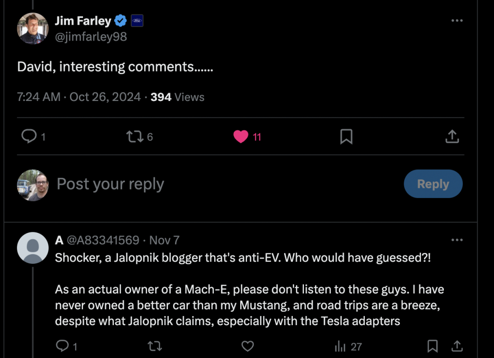Viewport: 494px width, 358px height.
Task: Repost Jim Farley's post with 6 reposts
Action: [139, 137]
